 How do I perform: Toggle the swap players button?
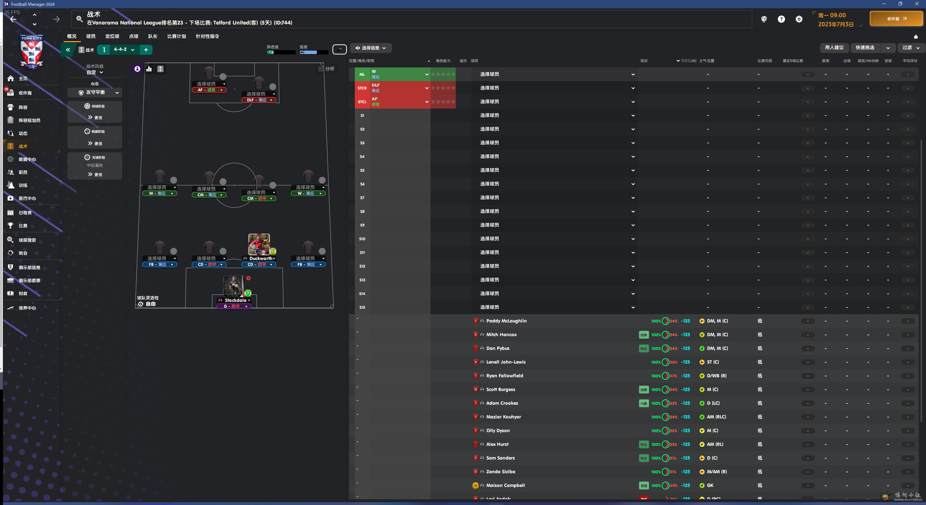point(339,49)
